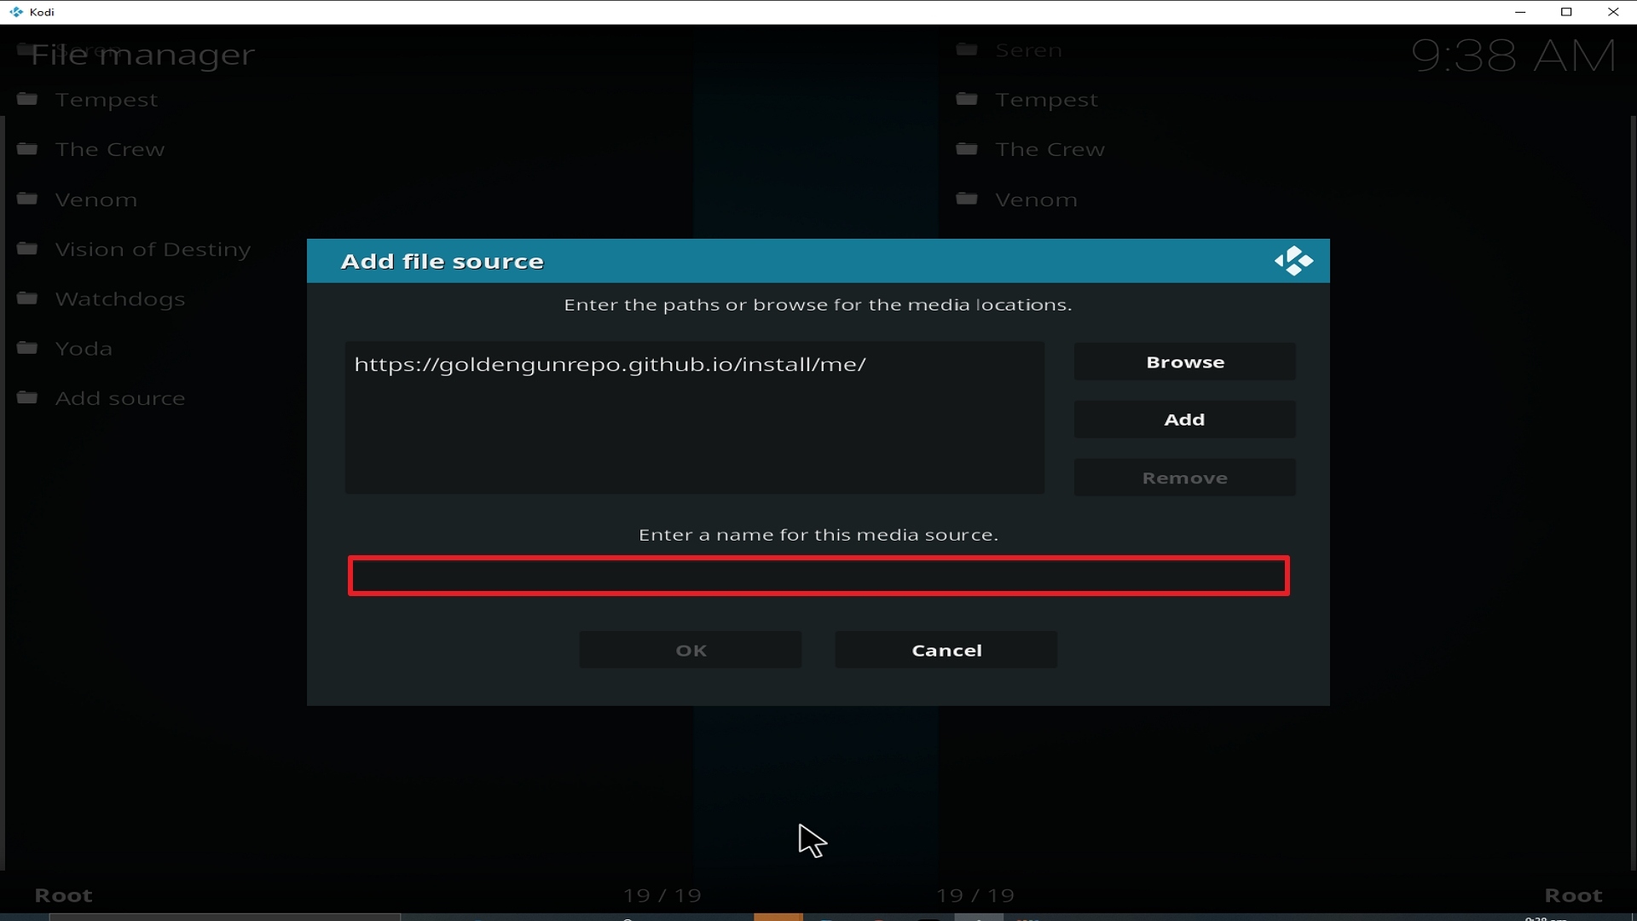Image resolution: width=1637 pixels, height=921 pixels.
Task: Click the Venom folder icon, left pane
Action: click(27, 199)
